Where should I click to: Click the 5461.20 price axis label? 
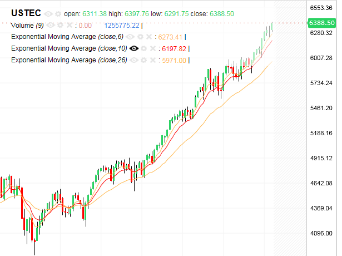pos(321,108)
